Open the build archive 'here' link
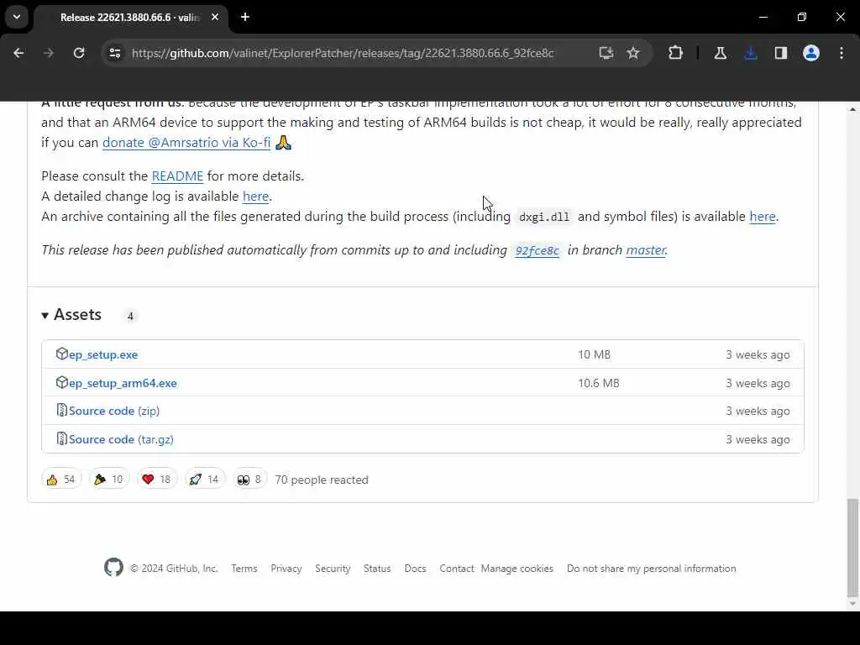The image size is (860, 645). click(763, 217)
